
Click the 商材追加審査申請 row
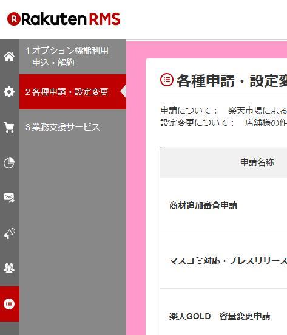[x=223, y=205]
